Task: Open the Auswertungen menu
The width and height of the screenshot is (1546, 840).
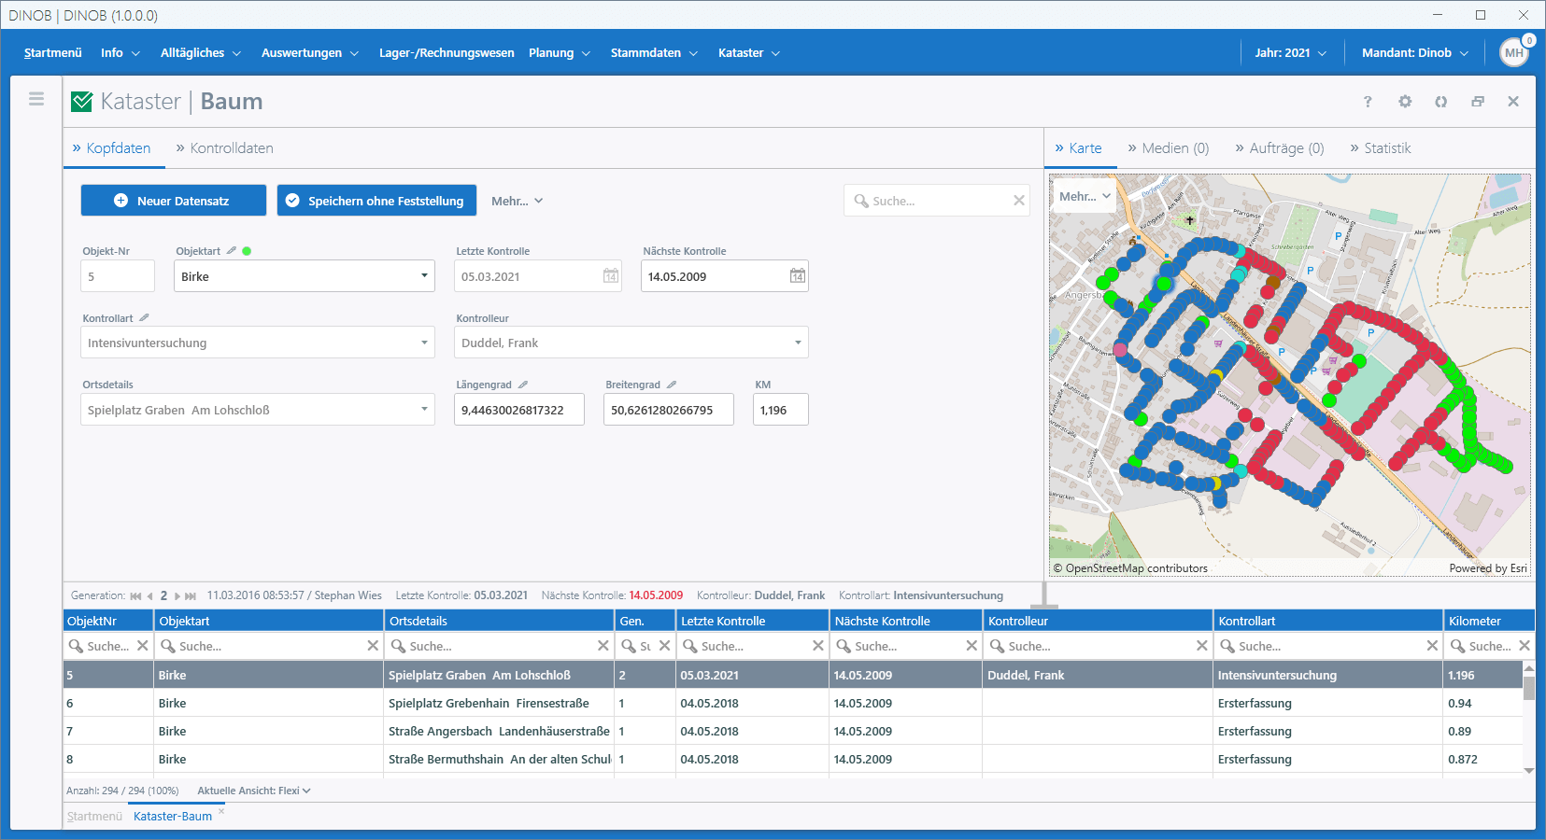Action: point(309,53)
